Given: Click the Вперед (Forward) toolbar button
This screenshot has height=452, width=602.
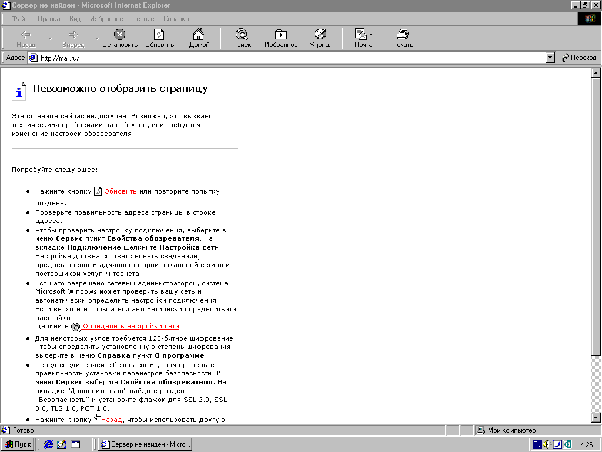Looking at the screenshot, I should [73, 38].
